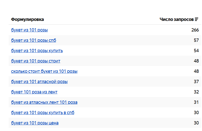Image resolution: width=202 pixels, height=131 pixels.
Task: Open the букет 101 роза из лент link
Action: 34,92
